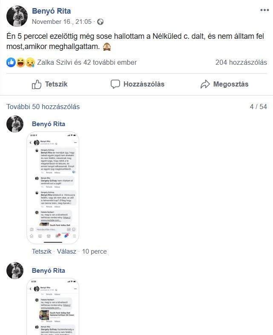Expand További 50 hozzászólás

point(43,107)
